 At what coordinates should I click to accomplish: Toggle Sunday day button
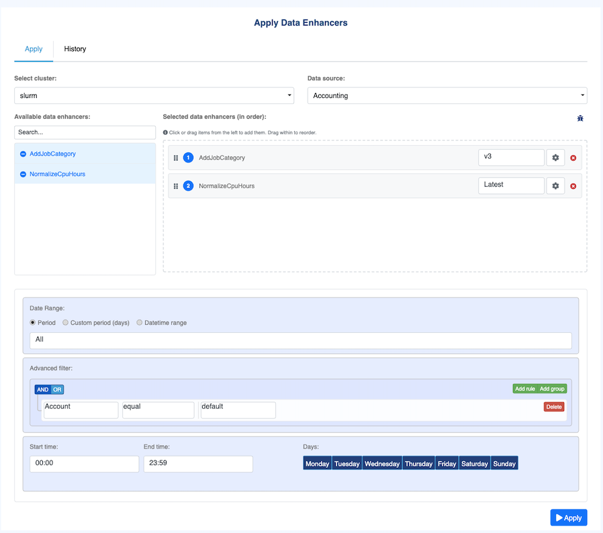(504, 463)
